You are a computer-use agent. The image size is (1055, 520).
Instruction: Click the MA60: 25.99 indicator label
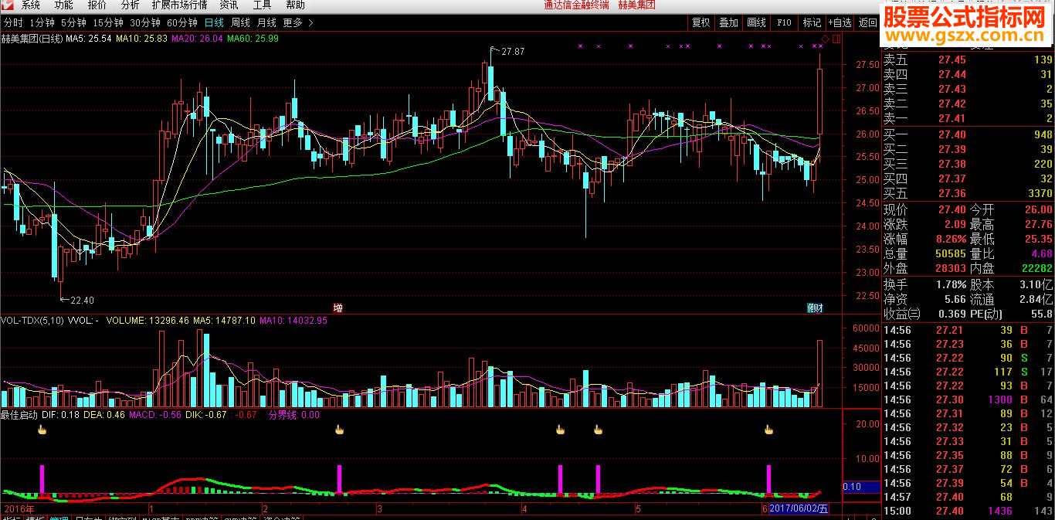(x=253, y=38)
